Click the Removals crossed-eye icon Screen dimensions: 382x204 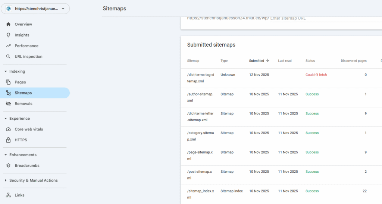pos(8,104)
